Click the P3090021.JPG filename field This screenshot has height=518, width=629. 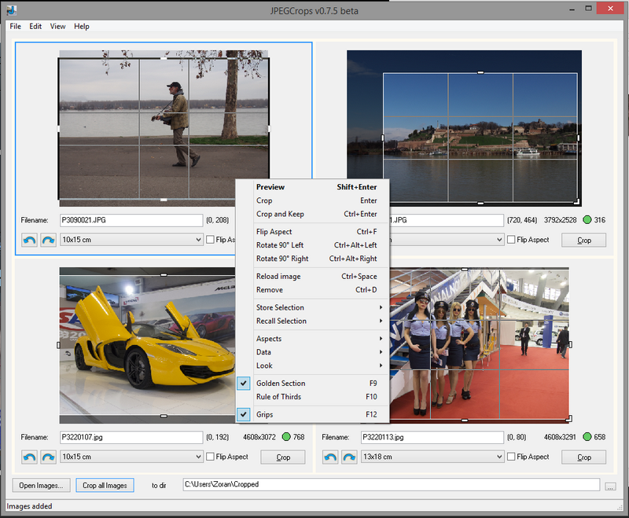(x=131, y=220)
